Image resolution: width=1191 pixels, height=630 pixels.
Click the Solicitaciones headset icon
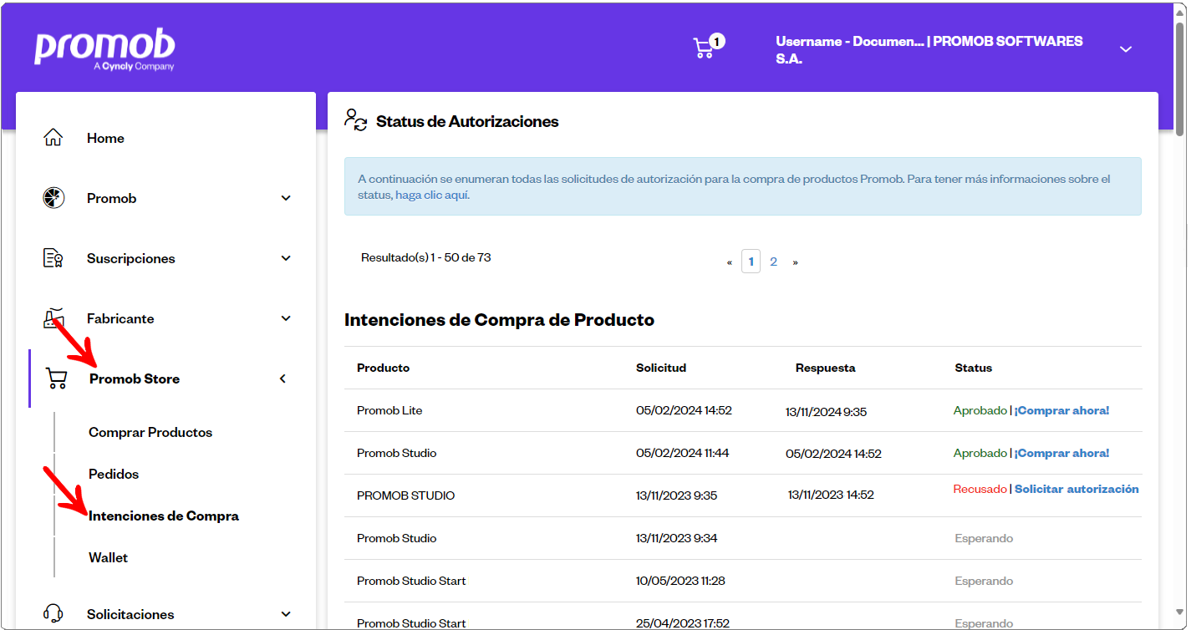pos(53,614)
